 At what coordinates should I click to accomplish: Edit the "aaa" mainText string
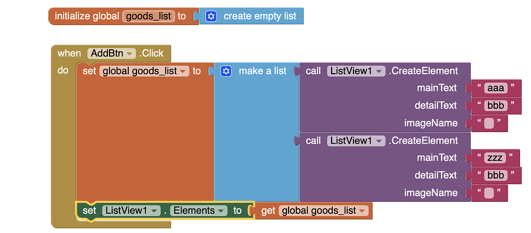click(x=496, y=88)
